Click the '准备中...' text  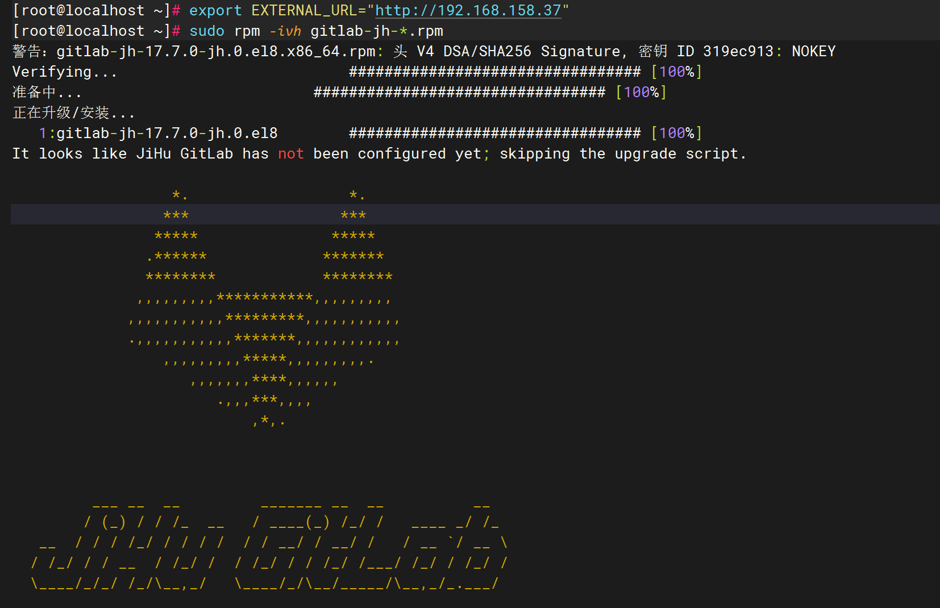[47, 93]
